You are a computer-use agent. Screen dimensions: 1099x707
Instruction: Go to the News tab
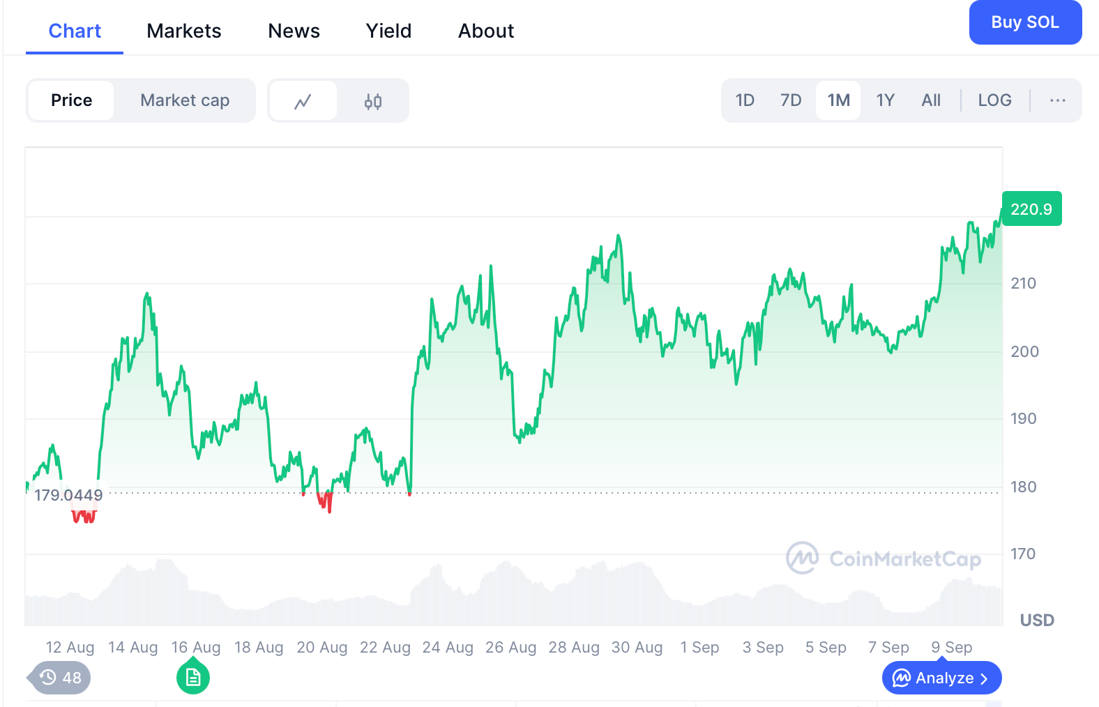coord(294,31)
